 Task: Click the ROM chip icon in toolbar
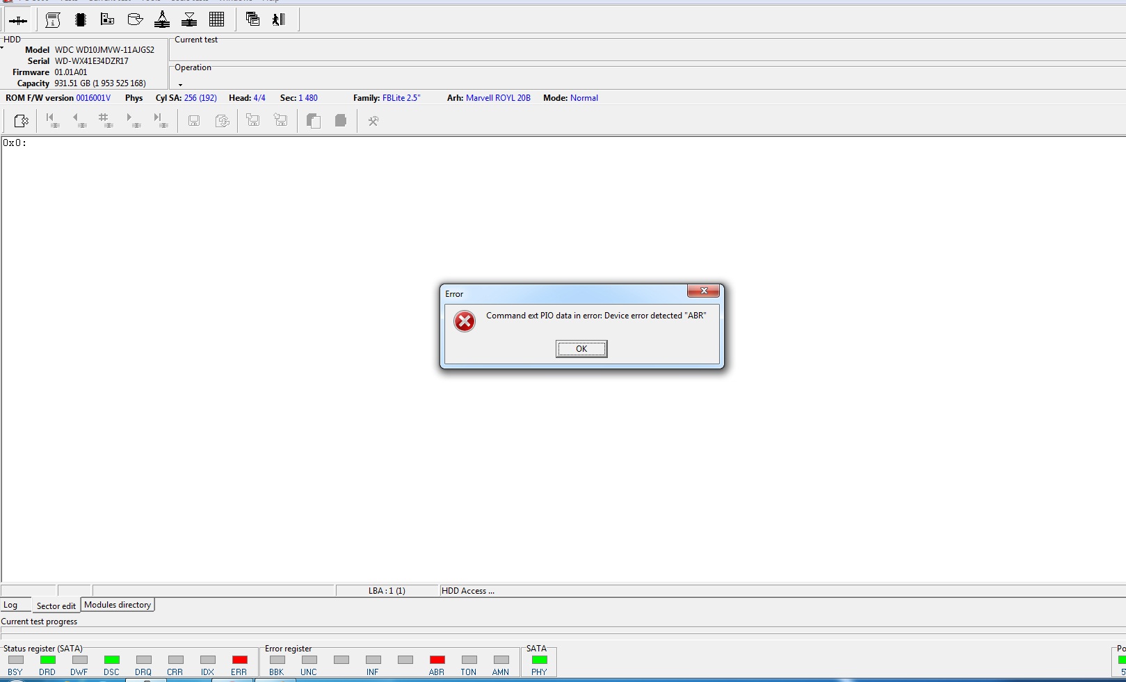click(x=81, y=20)
